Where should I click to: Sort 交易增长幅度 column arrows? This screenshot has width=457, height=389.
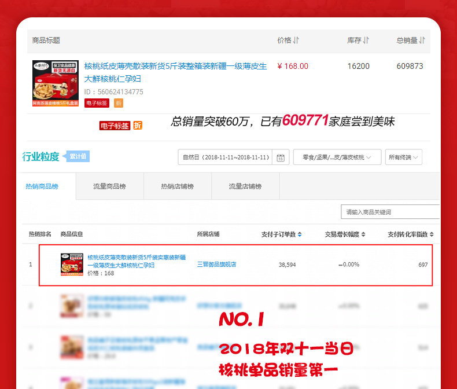pyautogui.click(x=363, y=234)
